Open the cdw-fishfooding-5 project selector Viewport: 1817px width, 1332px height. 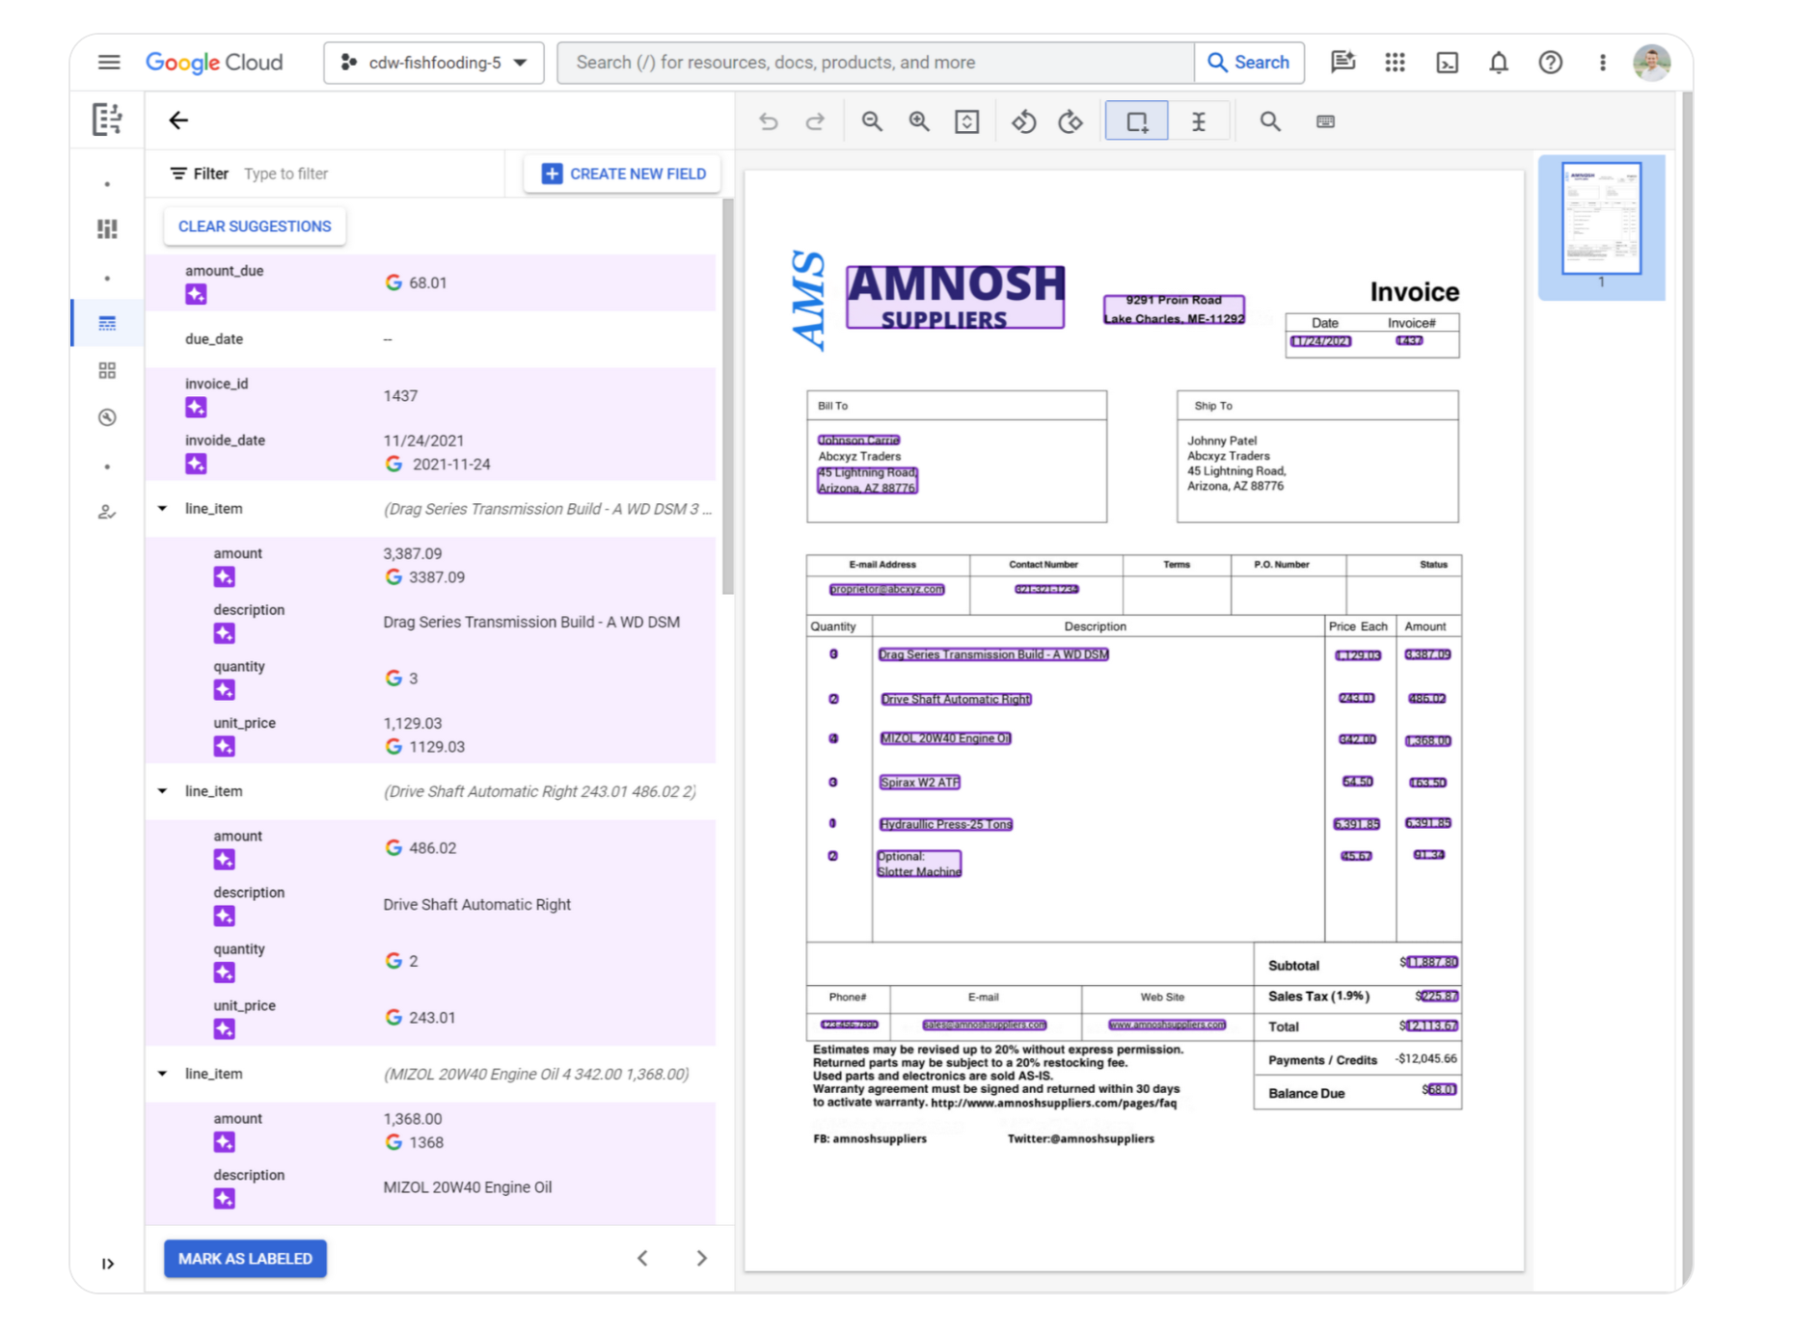point(434,63)
